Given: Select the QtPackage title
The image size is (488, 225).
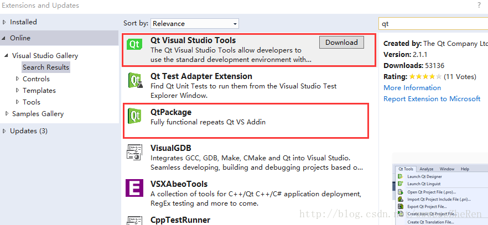Looking at the screenshot, I should (171, 112).
